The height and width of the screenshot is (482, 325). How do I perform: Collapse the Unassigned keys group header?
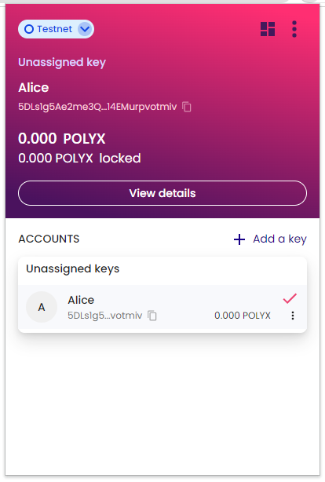click(162, 269)
